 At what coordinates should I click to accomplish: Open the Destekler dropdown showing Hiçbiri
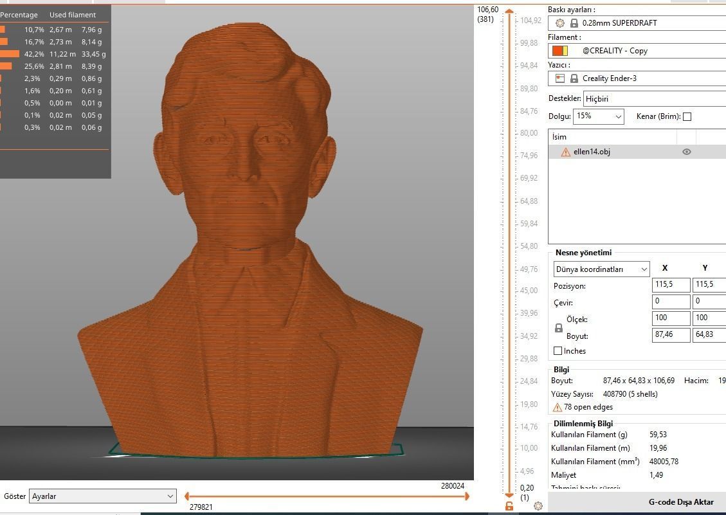(x=654, y=98)
